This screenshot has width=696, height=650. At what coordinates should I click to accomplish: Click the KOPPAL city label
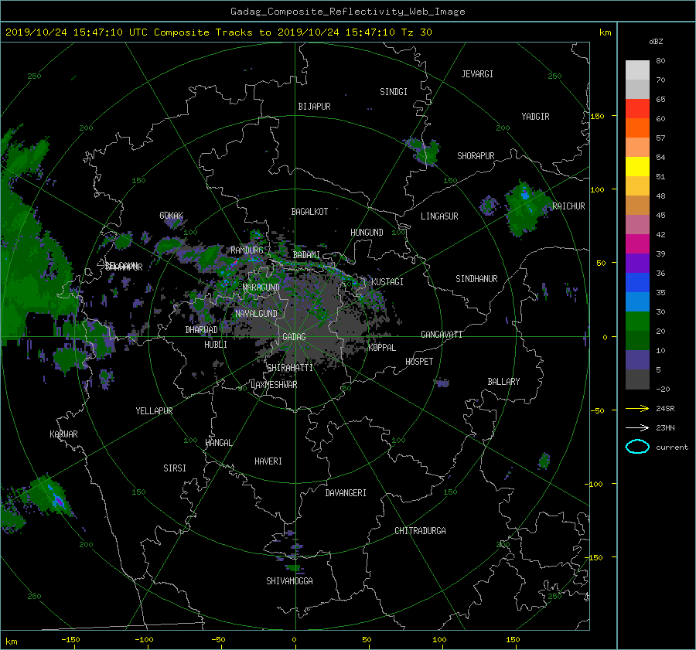[382, 348]
